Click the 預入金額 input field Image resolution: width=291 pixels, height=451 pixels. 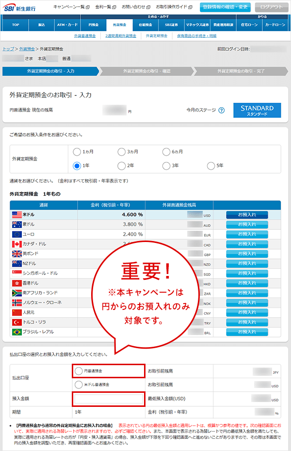coord(108,399)
